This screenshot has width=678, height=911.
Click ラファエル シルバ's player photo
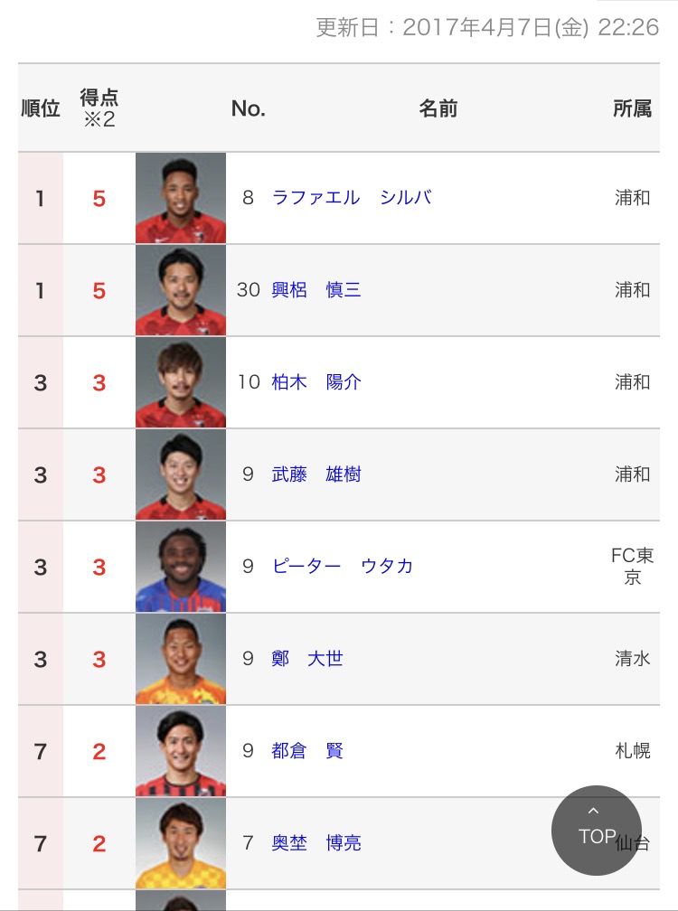tap(181, 198)
